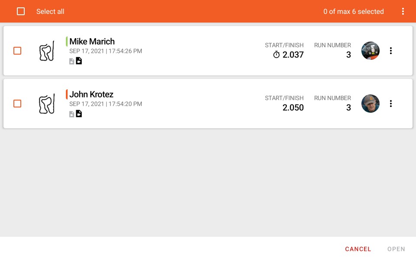Viewport: 416px width, 260px height.
Task: Click track map icon in John Krotez's row
Action: click(x=47, y=104)
